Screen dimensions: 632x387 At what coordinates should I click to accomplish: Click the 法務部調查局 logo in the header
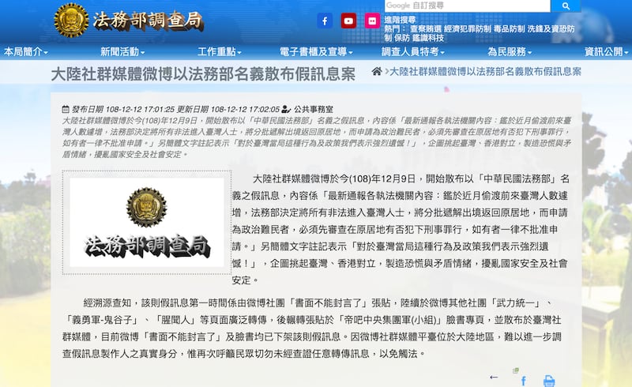[x=128, y=20]
